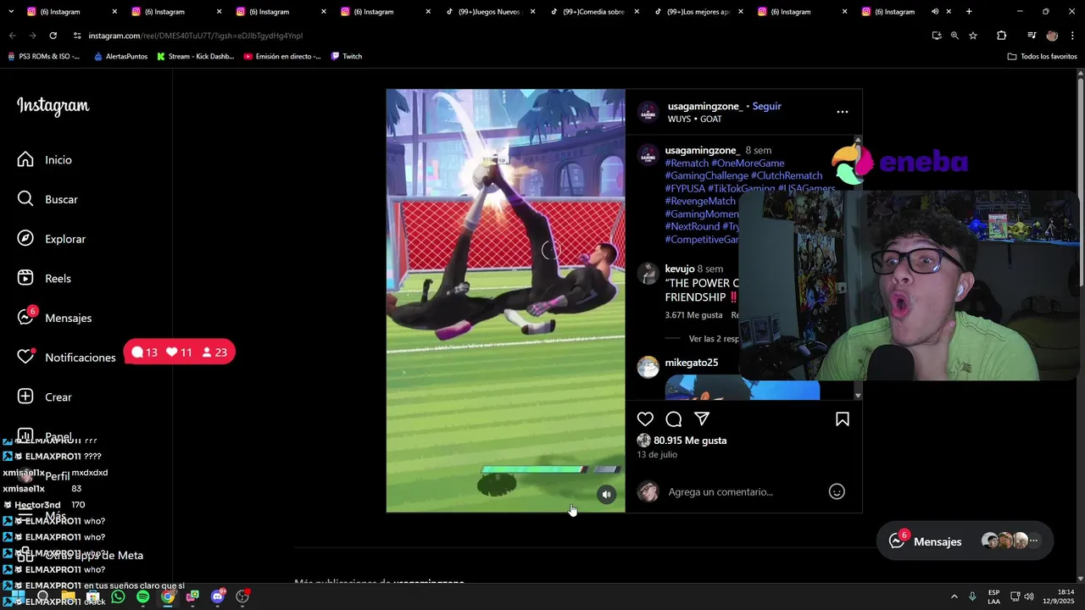
Task: Open Reels from the sidebar
Action: pyautogui.click(x=44, y=278)
